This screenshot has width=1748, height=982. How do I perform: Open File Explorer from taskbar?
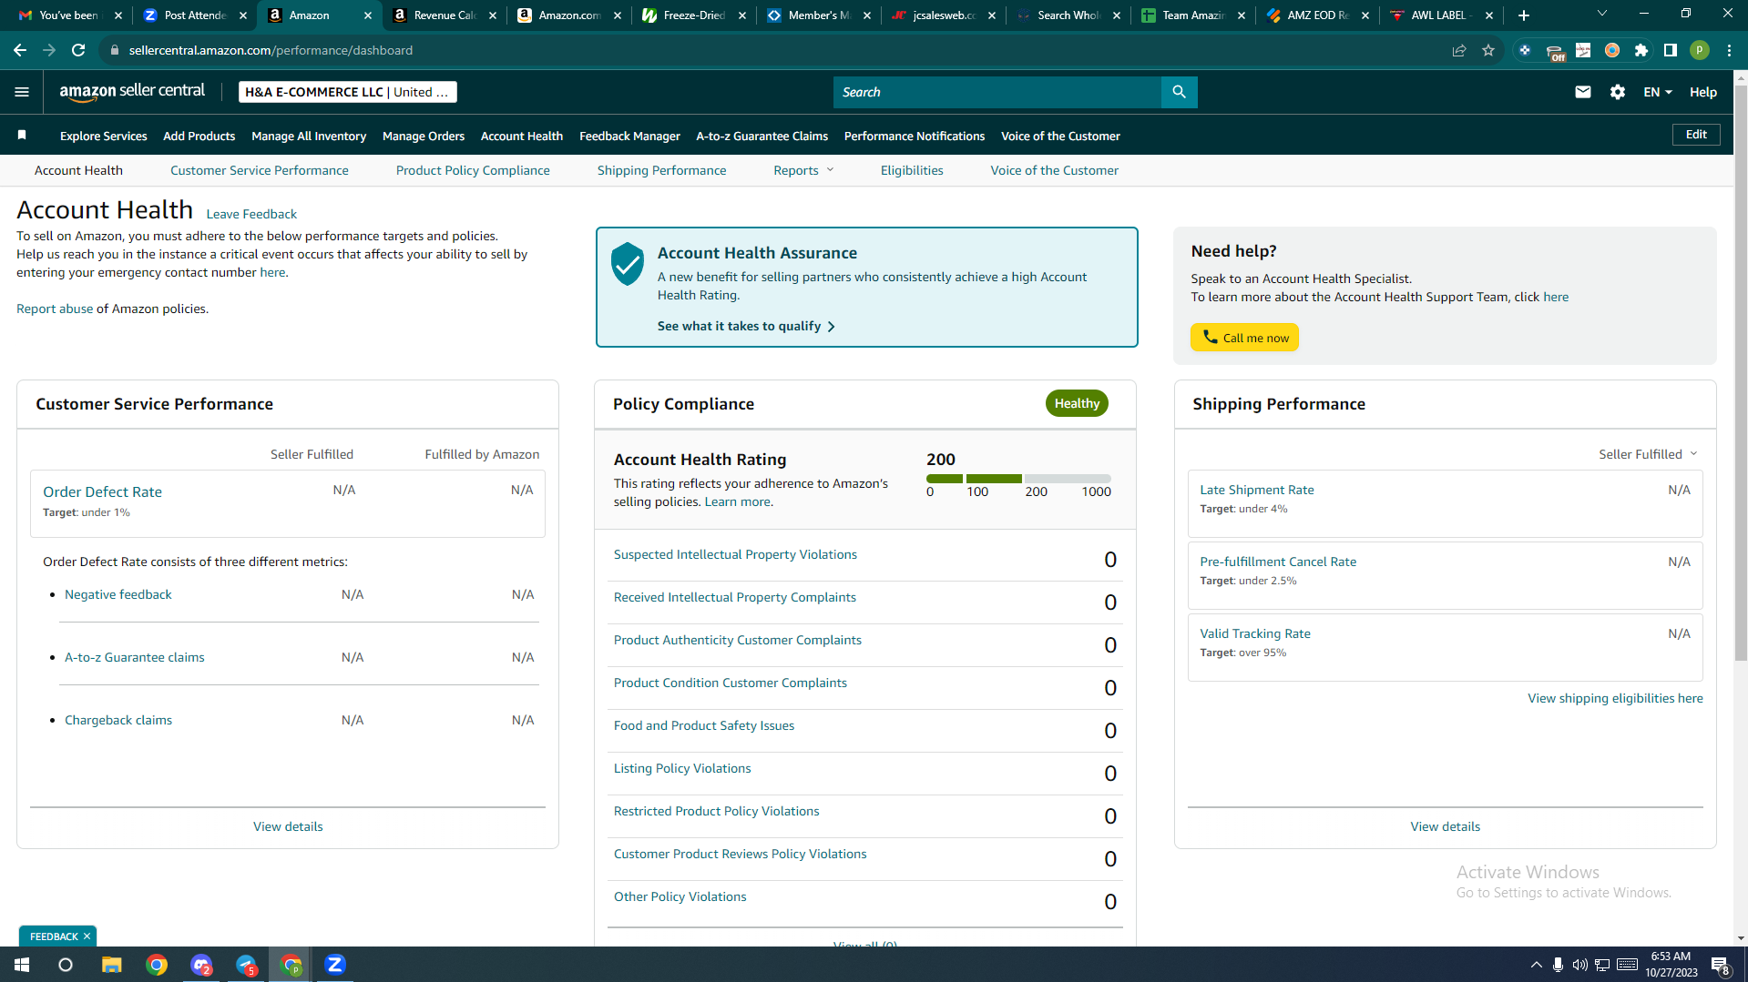point(111,965)
